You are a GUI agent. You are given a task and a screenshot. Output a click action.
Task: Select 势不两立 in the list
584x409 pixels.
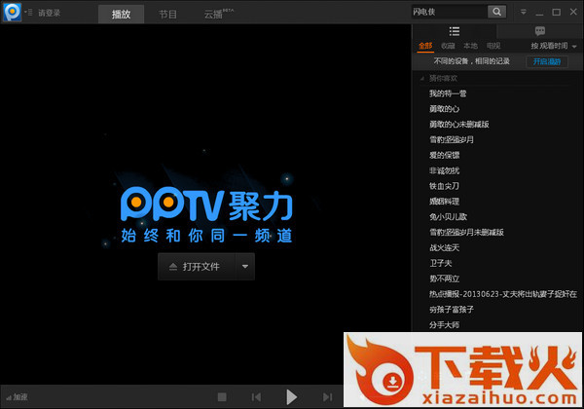pyautogui.click(x=445, y=279)
